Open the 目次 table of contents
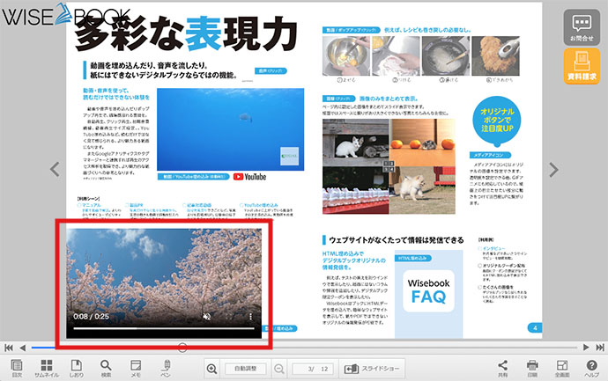The image size is (608, 381). click(x=17, y=368)
